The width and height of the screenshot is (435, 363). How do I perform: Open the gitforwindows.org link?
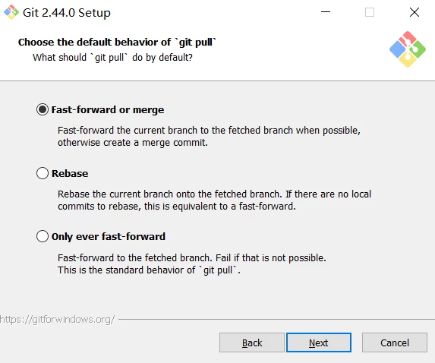point(57,320)
